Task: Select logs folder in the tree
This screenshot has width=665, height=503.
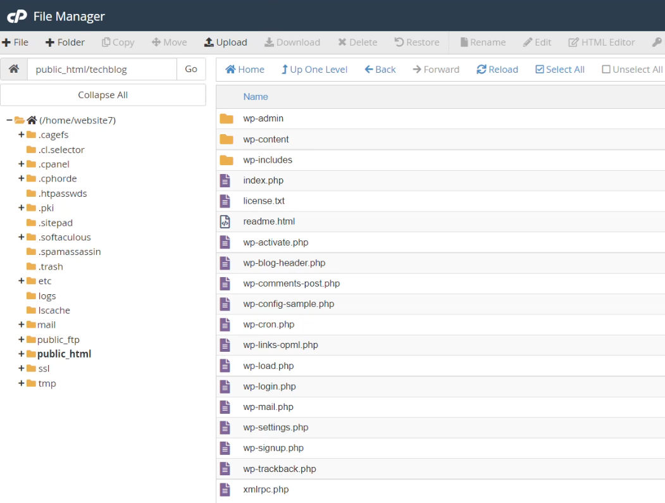Action: (x=47, y=295)
